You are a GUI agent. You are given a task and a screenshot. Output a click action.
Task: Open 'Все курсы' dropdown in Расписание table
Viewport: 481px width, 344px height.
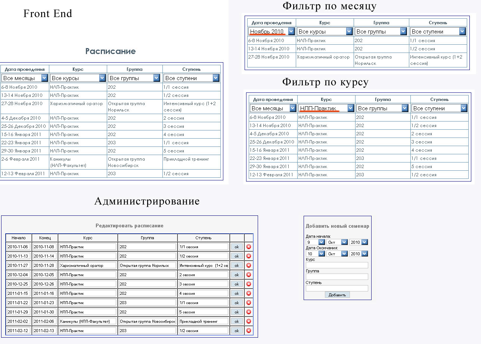78,78
